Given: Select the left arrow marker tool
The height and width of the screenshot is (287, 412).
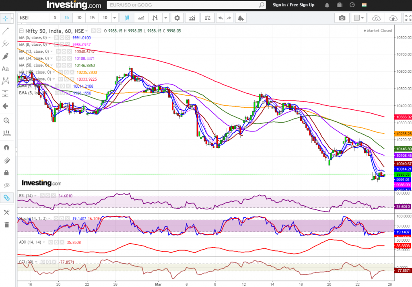Looking at the screenshot, I should [x=5, y=106].
